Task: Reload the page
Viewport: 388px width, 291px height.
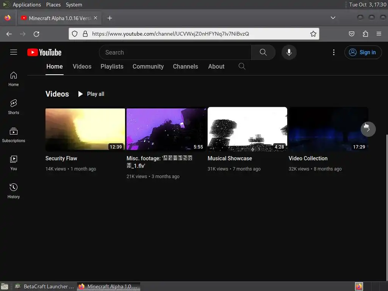Action: click(36, 34)
